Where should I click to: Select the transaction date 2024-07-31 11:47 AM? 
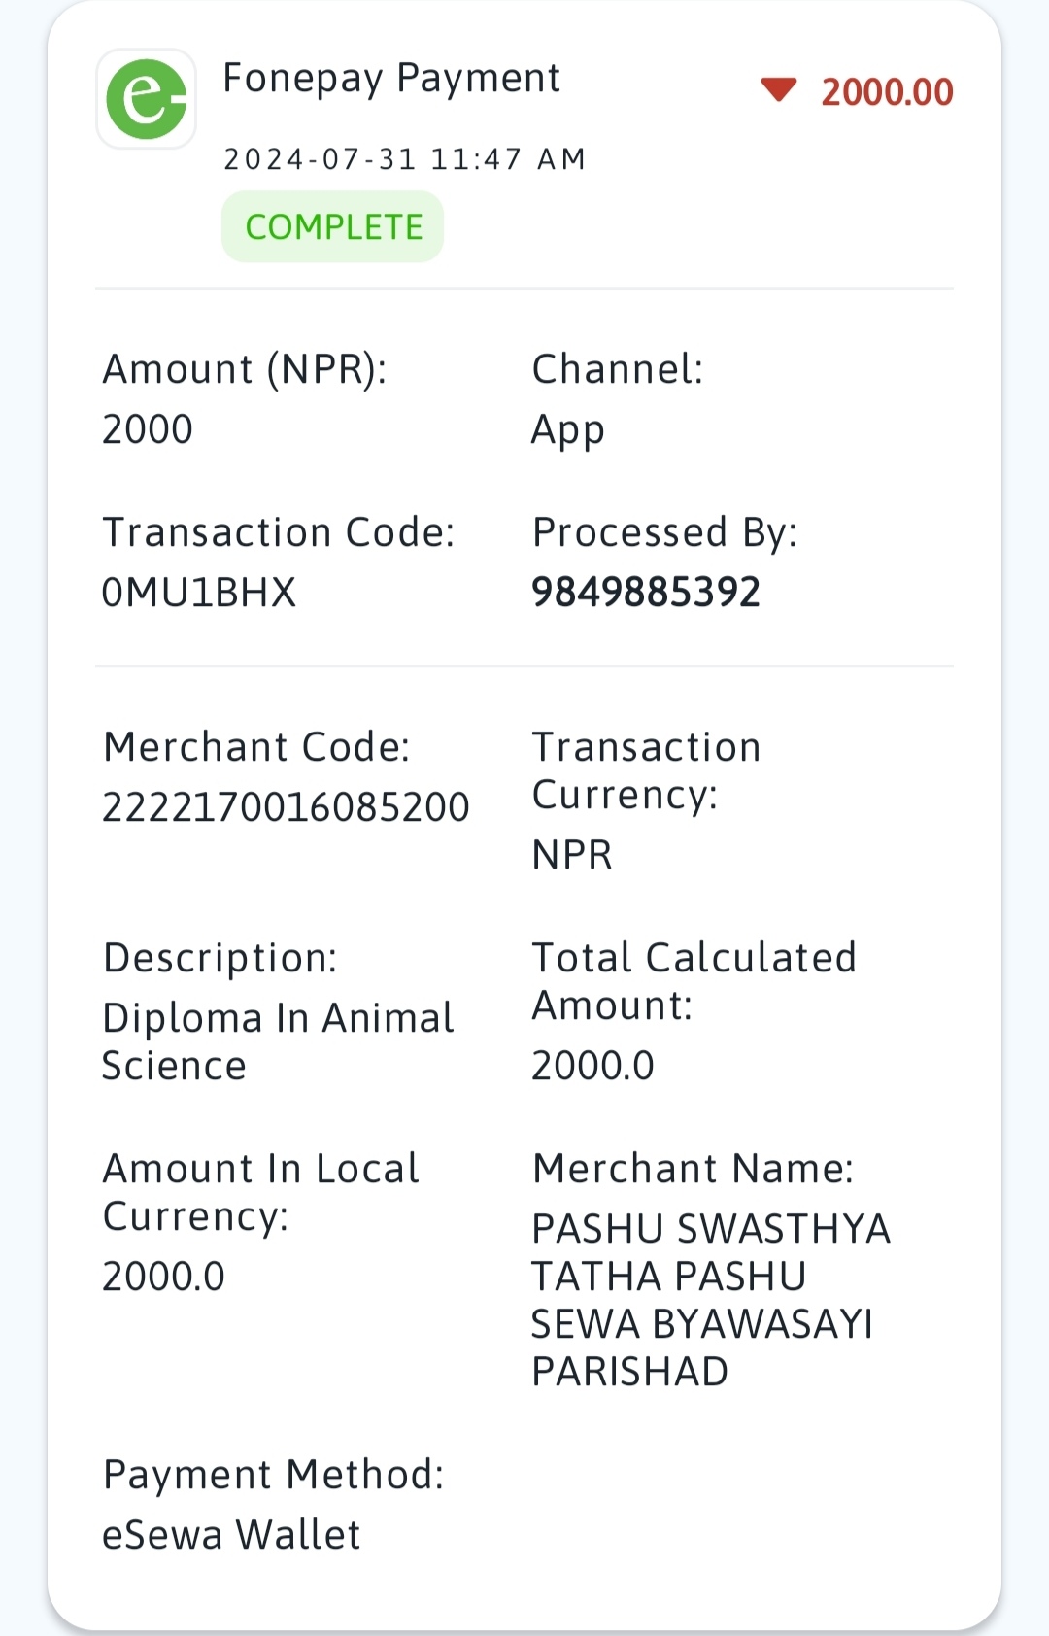point(405,158)
